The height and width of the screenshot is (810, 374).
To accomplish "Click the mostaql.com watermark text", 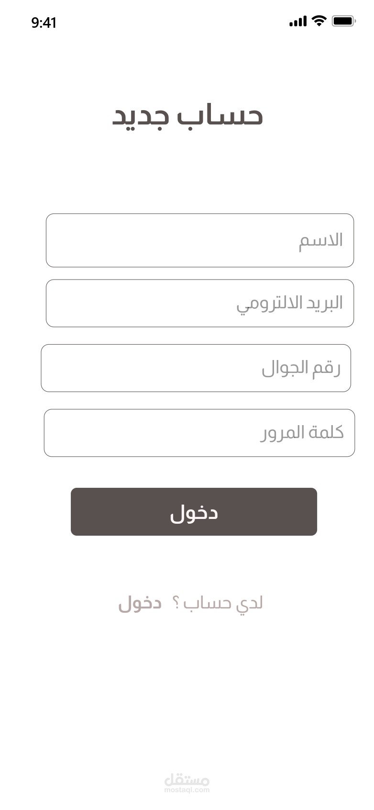I will (187, 790).
